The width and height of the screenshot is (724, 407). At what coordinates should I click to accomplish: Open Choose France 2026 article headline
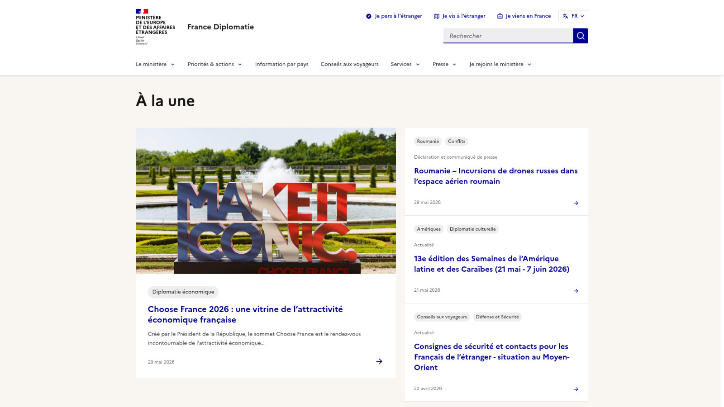point(245,314)
